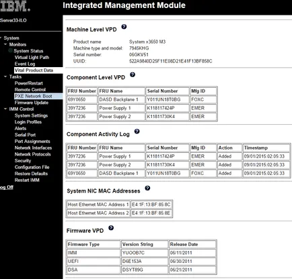The height and width of the screenshot is (279, 292).
Task: Collapse the System tree node
Action: (1, 38)
